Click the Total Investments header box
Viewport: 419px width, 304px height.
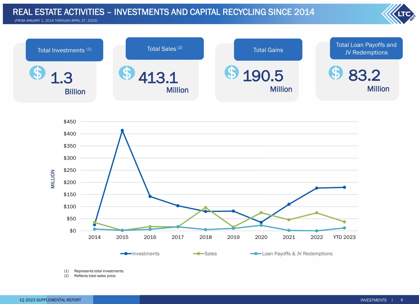click(65, 50)
